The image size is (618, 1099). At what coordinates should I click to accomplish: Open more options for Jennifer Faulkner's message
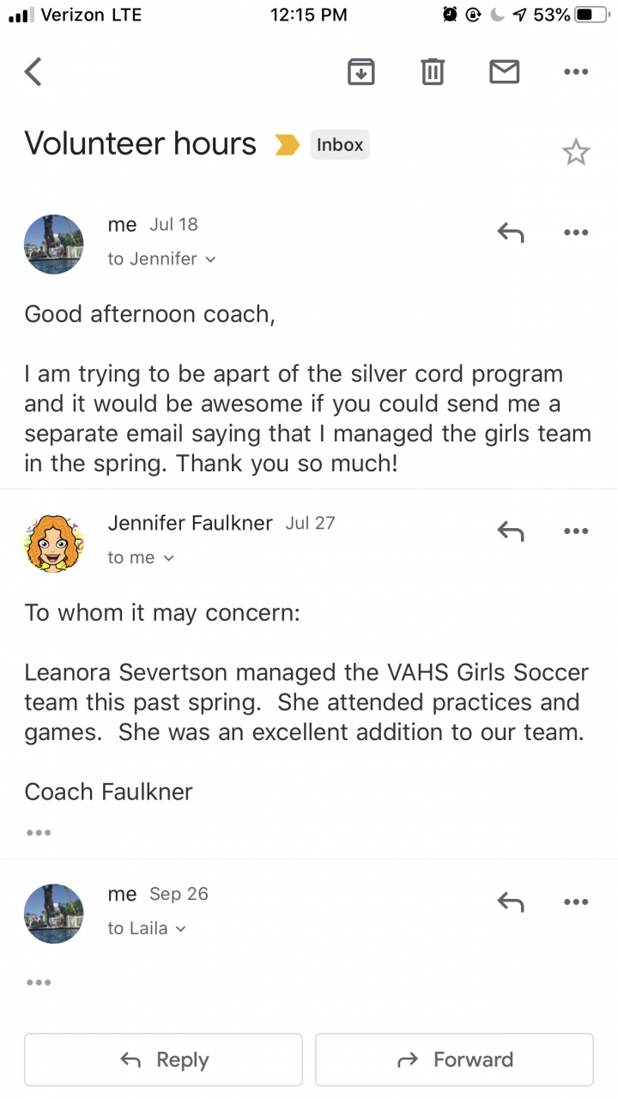[x=576, y=531]
